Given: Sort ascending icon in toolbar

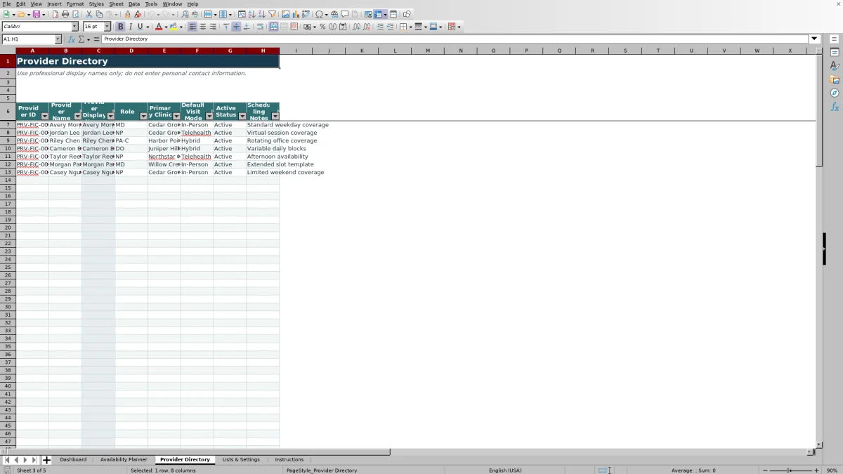Looking at the screenshot, I should [251, 14].
